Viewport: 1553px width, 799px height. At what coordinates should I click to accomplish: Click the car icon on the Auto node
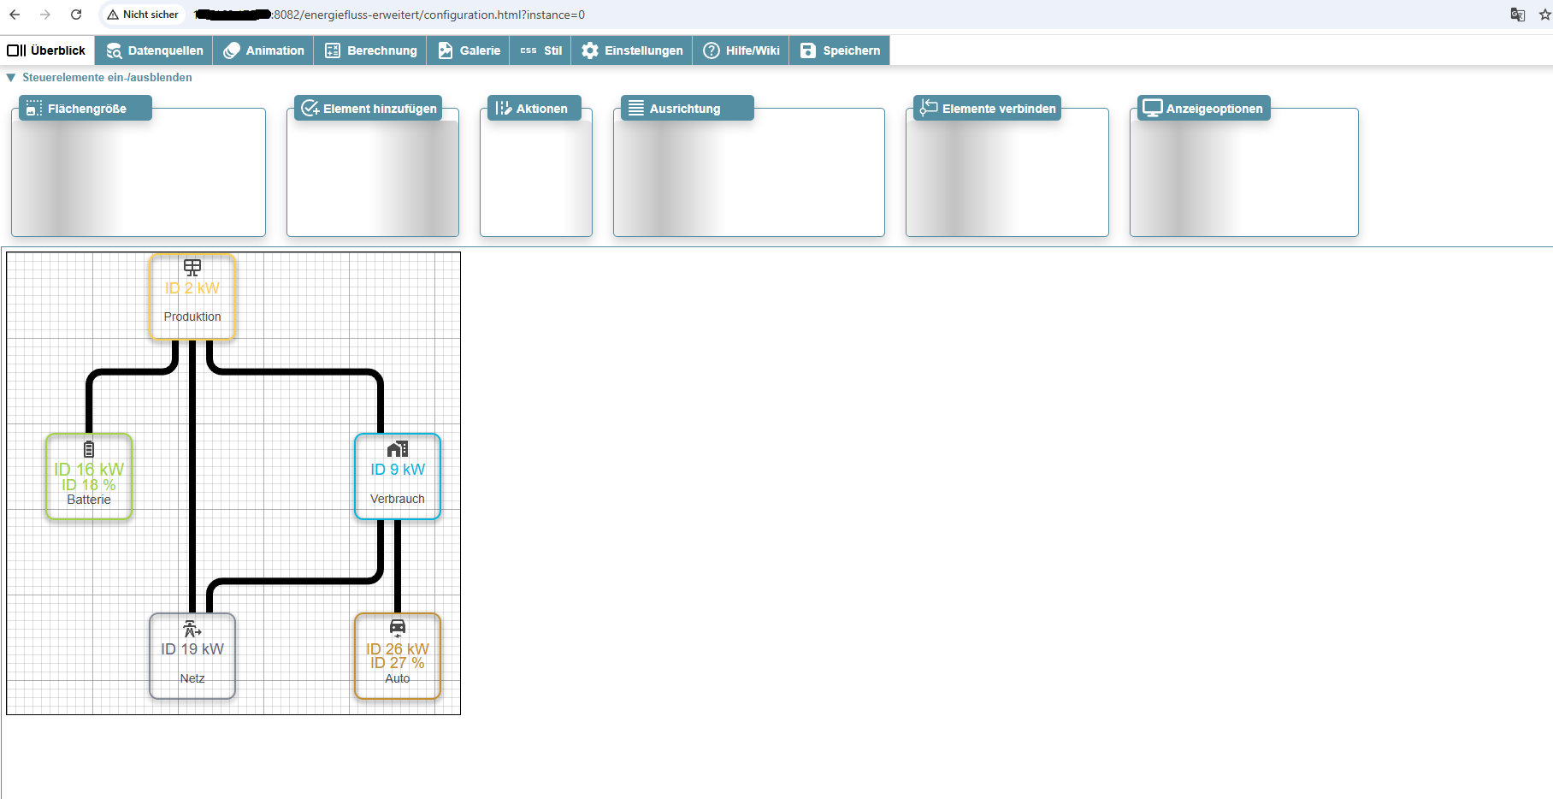click(x=397, y=625)
